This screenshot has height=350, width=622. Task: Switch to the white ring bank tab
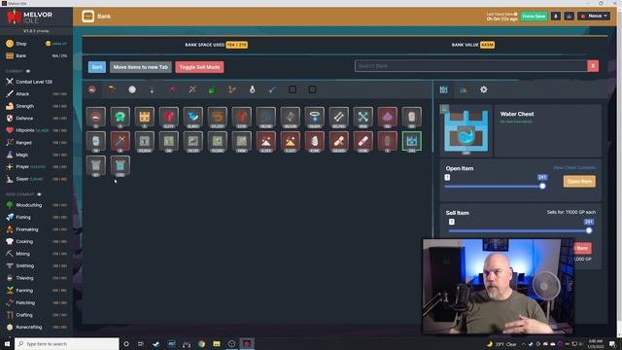(253, 89)
